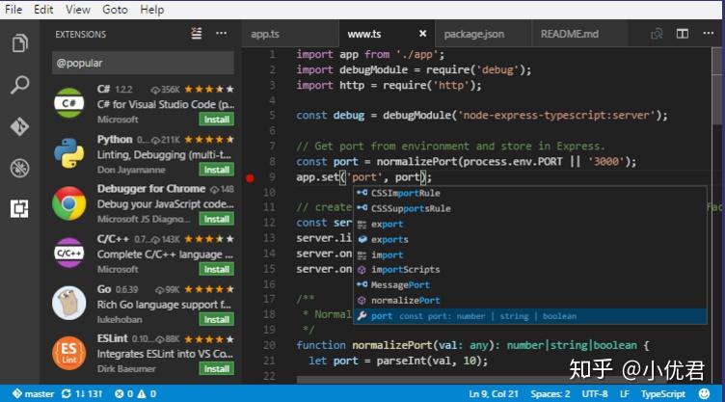This screenshot has width=725, height=402.
Task: Click the C/C++ extension icon
Action: click(68, 253)
